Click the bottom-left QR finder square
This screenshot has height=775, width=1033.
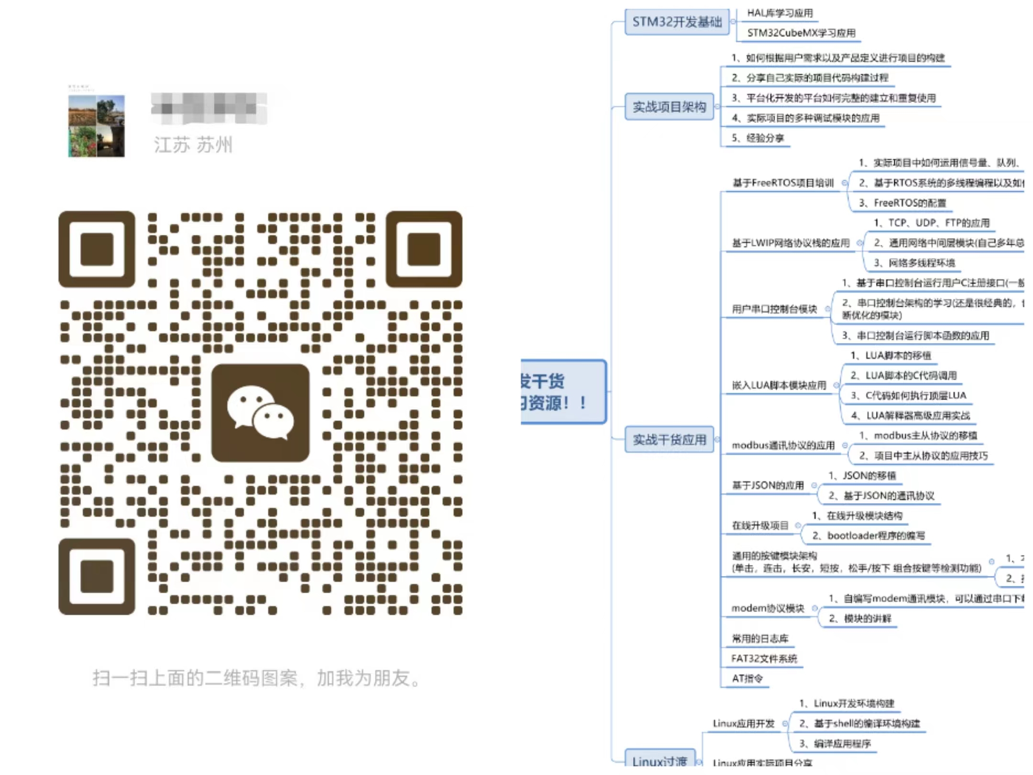(97, 576)
